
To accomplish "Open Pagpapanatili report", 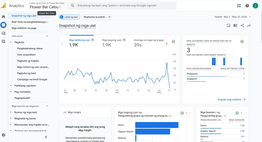I will click(22, 98).
